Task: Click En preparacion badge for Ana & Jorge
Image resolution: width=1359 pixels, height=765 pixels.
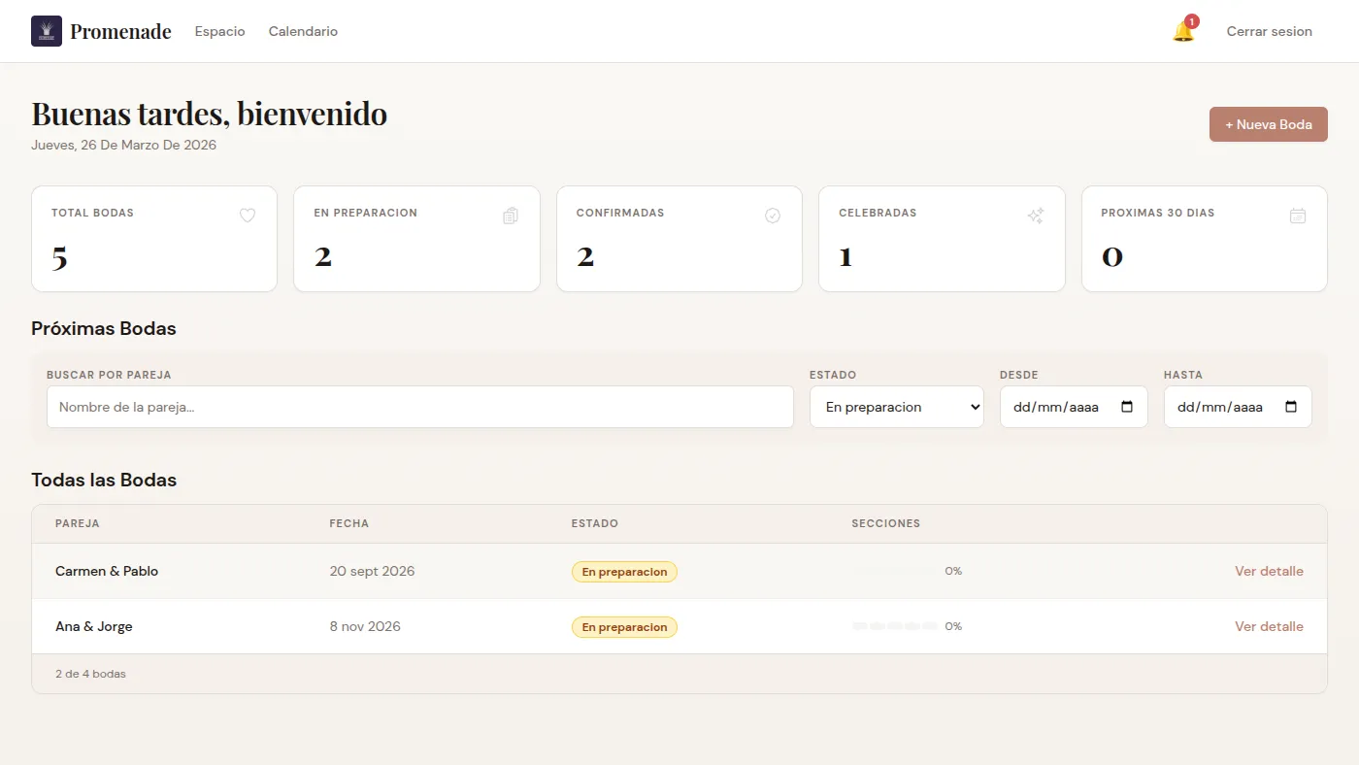Action: click(x=624, y=627)
